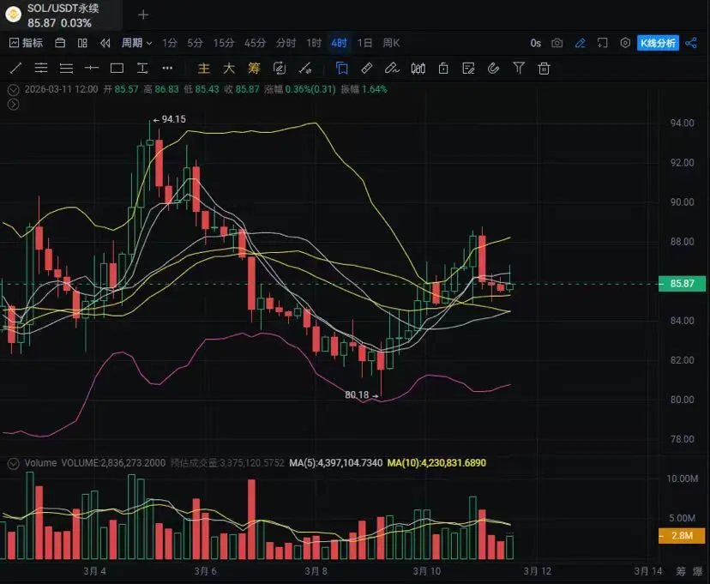Toggle the blue pencil drawing mode icon
710x584 pixels.
580,43
